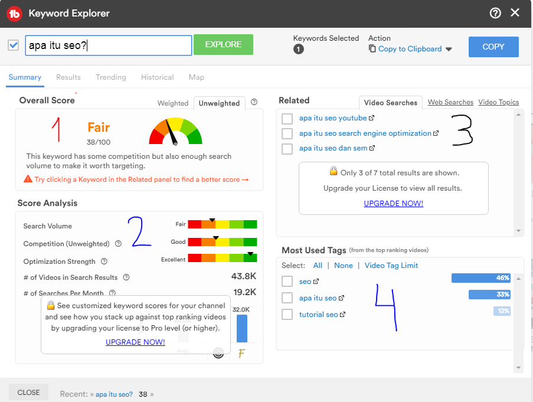The image size is (533, 402).
Task: Click the lock icon in customized scores notice
Action: pyautogui.click(x=51, y=305)
